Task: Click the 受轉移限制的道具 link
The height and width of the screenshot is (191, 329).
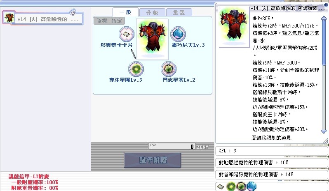Action: (271, 138)
